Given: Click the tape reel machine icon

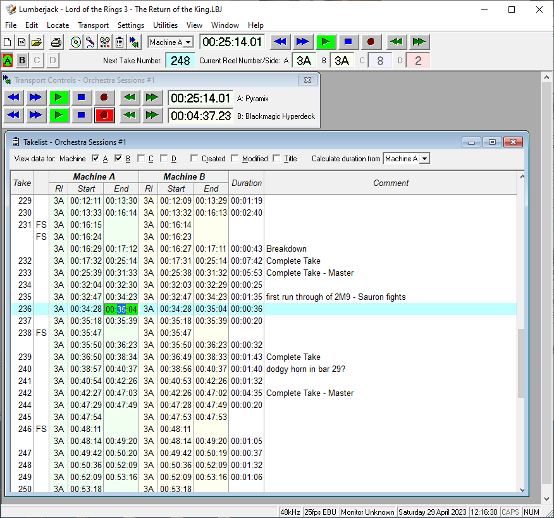Looking at the screenshot, I should tap(105, 42).
